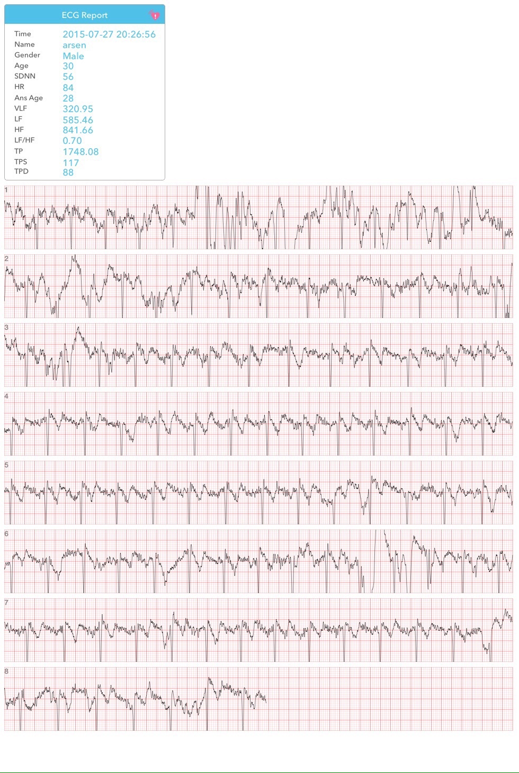Click the Gender label

(x=27, y=55)
